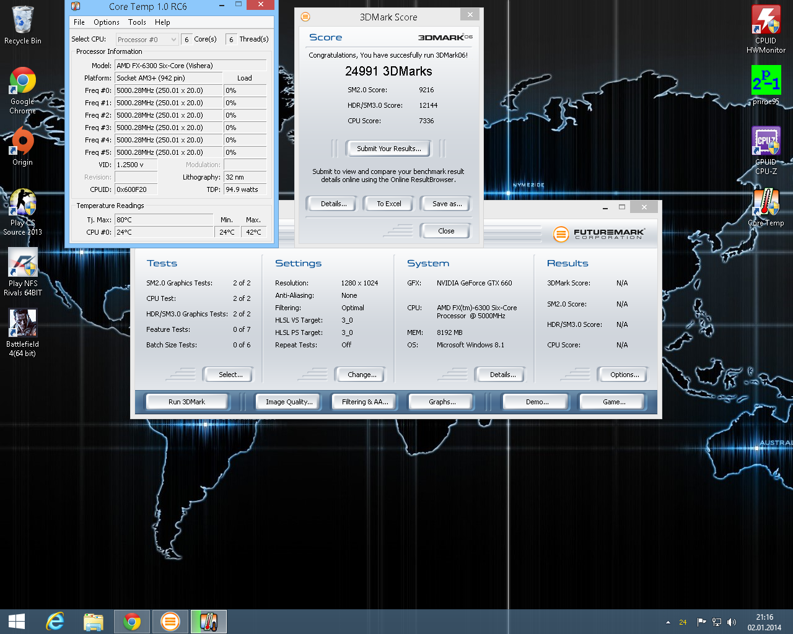The image size is (793, 634).
Task: Click the TDP 94.9 watts value
Action: point(245,189)
